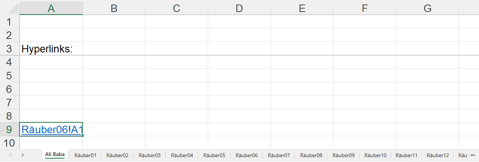Open the Räuber06 sheet tab
The width and height of the screenshot is (479, 162).
coord(246,155)
